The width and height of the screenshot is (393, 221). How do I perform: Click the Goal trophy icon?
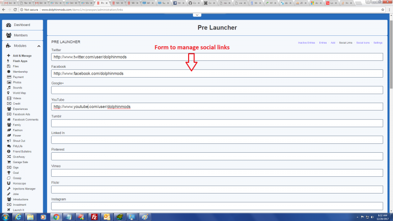tap(9, 173)
